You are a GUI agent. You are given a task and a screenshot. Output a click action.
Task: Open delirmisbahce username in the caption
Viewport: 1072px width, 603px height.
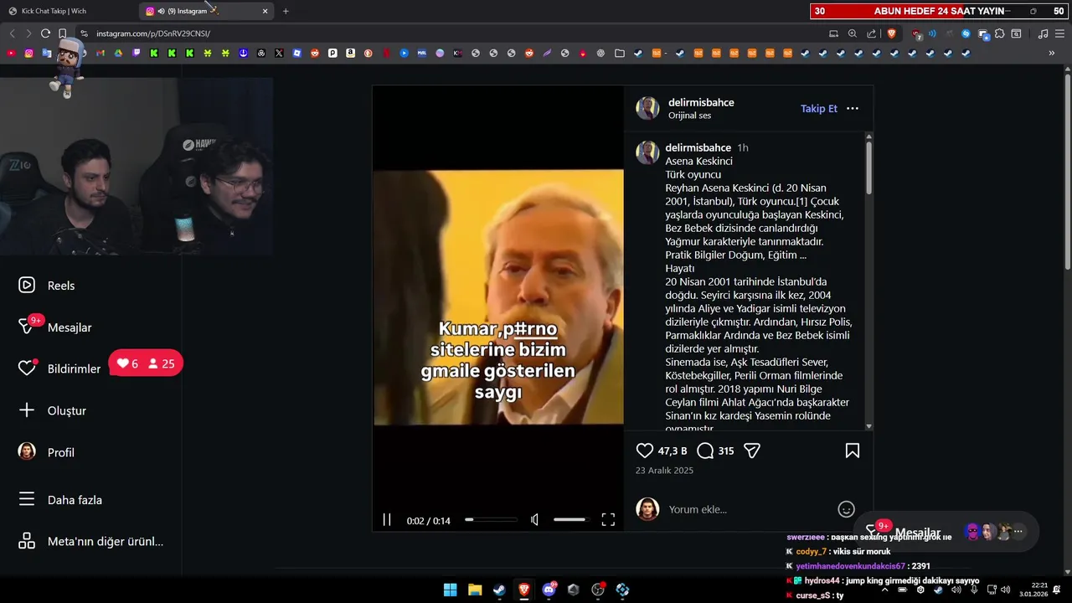coord(698,147)
